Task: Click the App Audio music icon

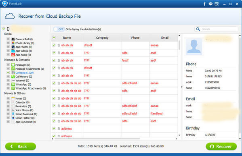Action: (x=13, y=55)
